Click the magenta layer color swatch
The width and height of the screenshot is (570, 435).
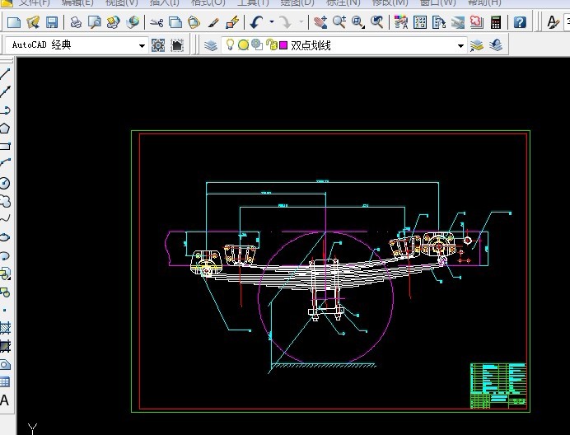(283, 45)
